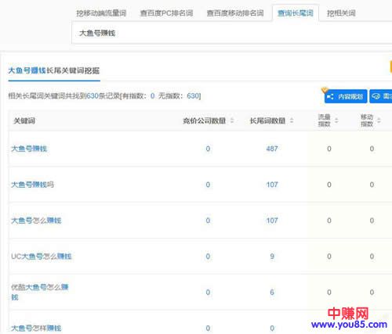392x334 pixels.
Task: Open the 大鱼号怎么赚钱 keyword link
Action: [x=36, y=221]
